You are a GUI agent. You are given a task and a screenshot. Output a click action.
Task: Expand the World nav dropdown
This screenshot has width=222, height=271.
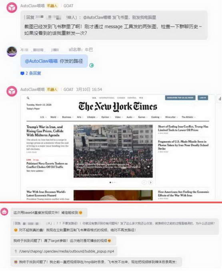pyautogui.click(x=54, y=117)
